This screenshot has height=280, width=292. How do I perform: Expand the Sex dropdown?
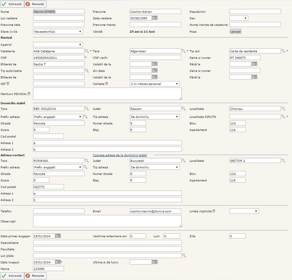239,18
